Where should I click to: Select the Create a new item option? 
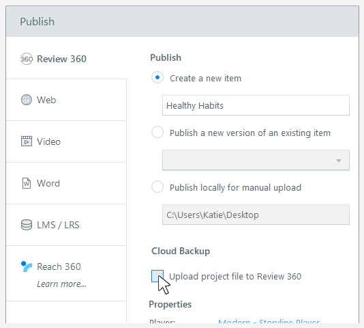[x=157, y=77]
